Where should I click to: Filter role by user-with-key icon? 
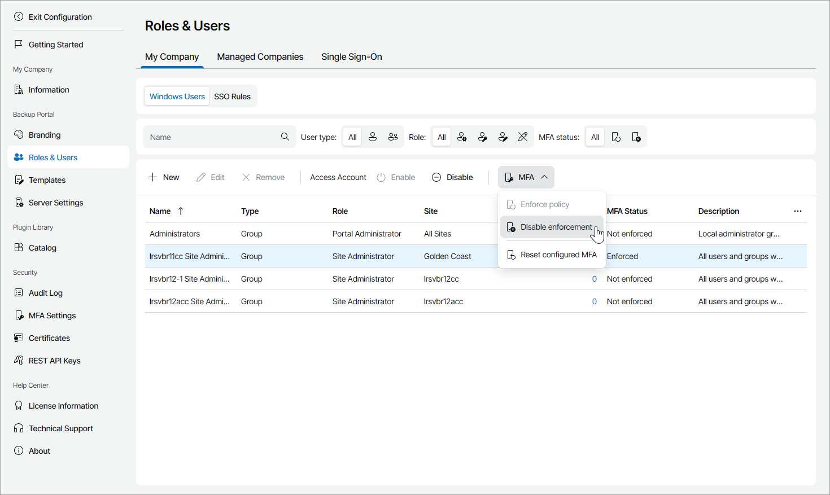pyautogui.click(x=482, y=137)
